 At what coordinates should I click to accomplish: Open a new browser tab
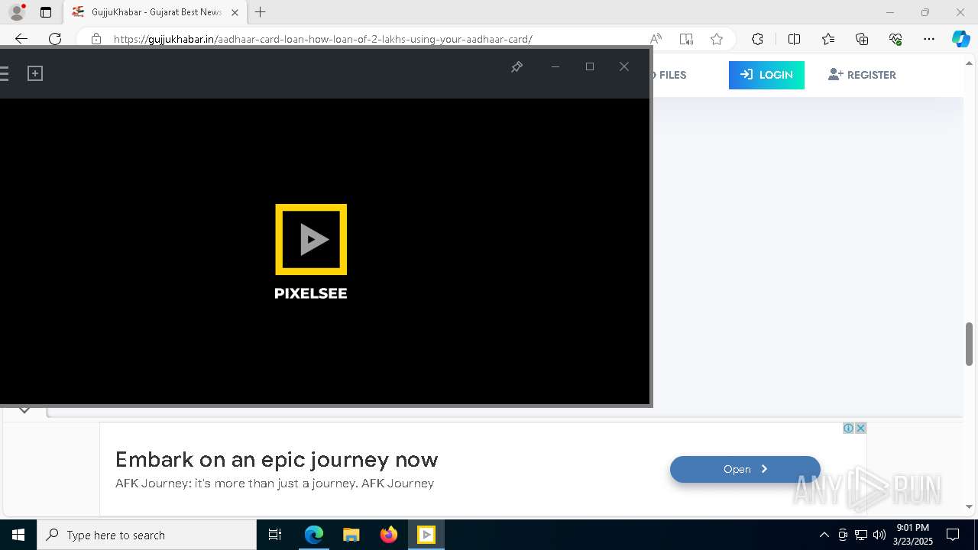point(261,12)
